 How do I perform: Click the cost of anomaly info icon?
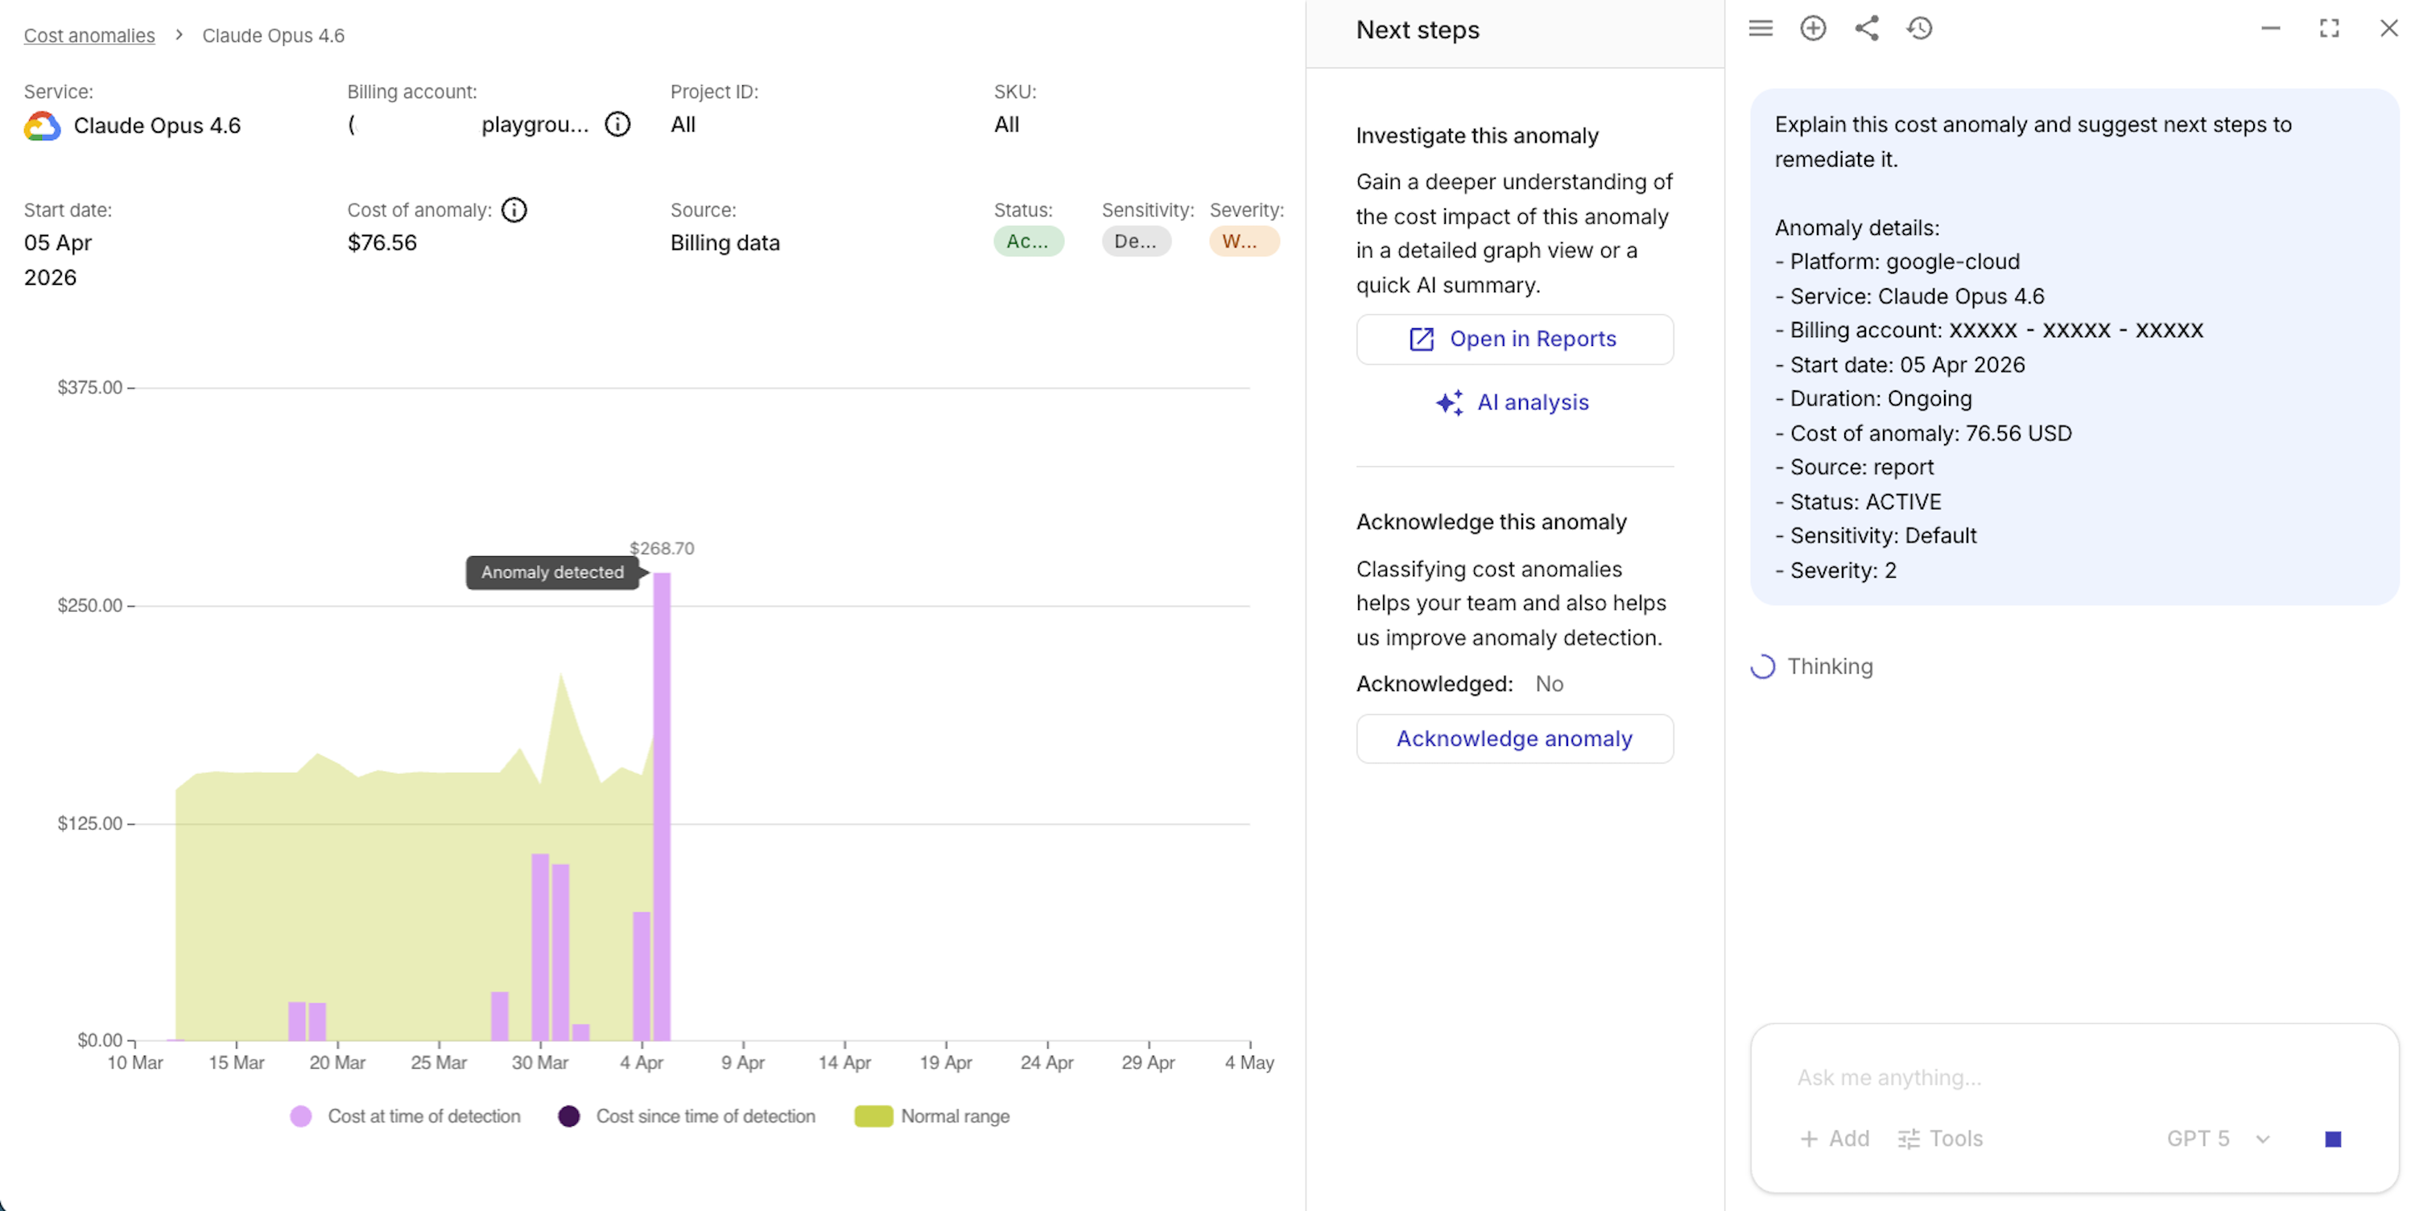(514, 210)
